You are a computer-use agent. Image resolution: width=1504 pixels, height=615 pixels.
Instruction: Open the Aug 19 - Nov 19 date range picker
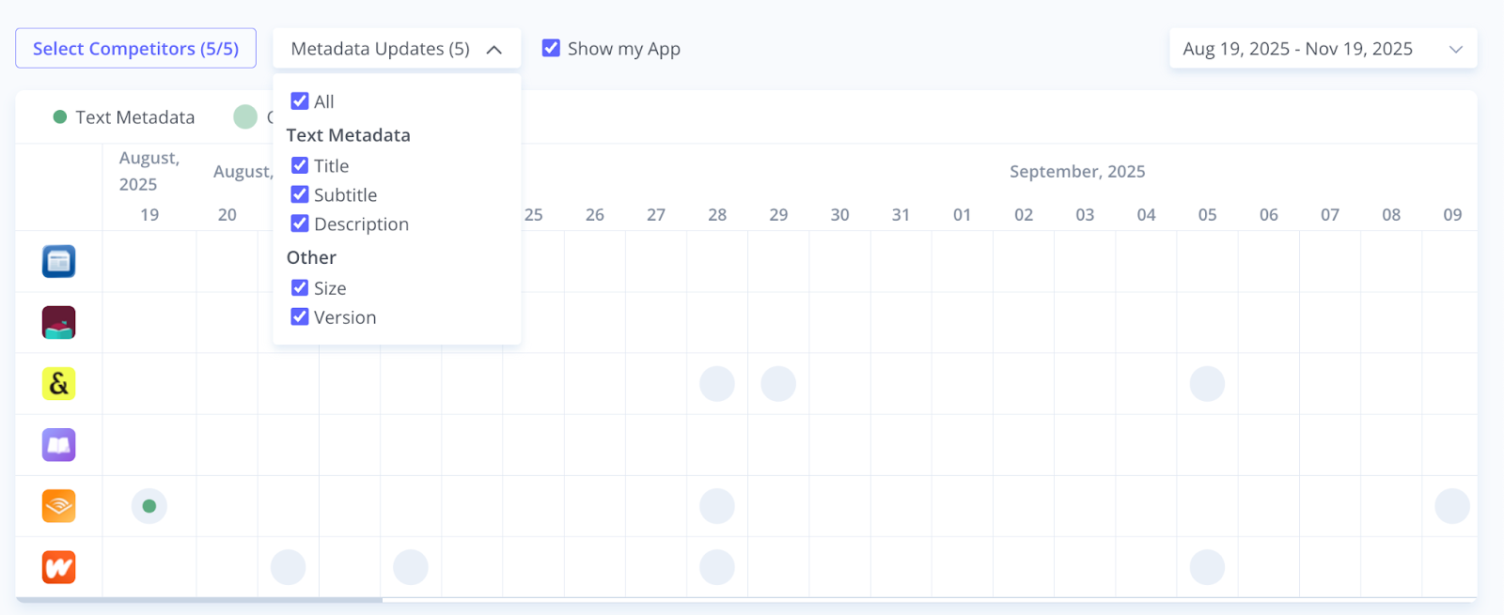1323,49
